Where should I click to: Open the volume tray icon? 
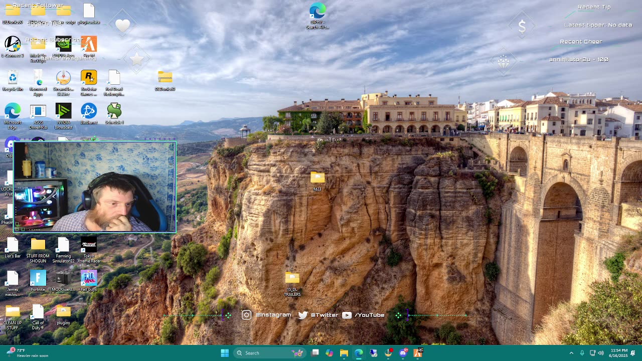(x=601, y=353)
